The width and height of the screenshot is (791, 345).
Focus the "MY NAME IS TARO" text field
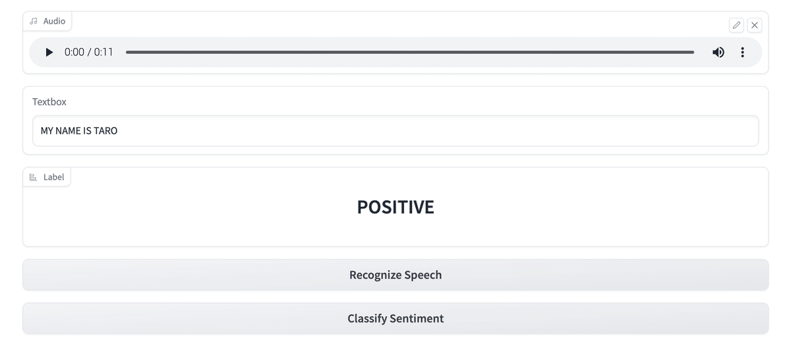395,131
